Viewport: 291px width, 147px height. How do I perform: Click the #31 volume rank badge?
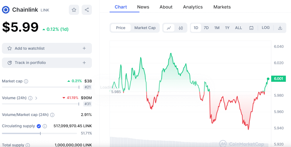click(87, 104)
